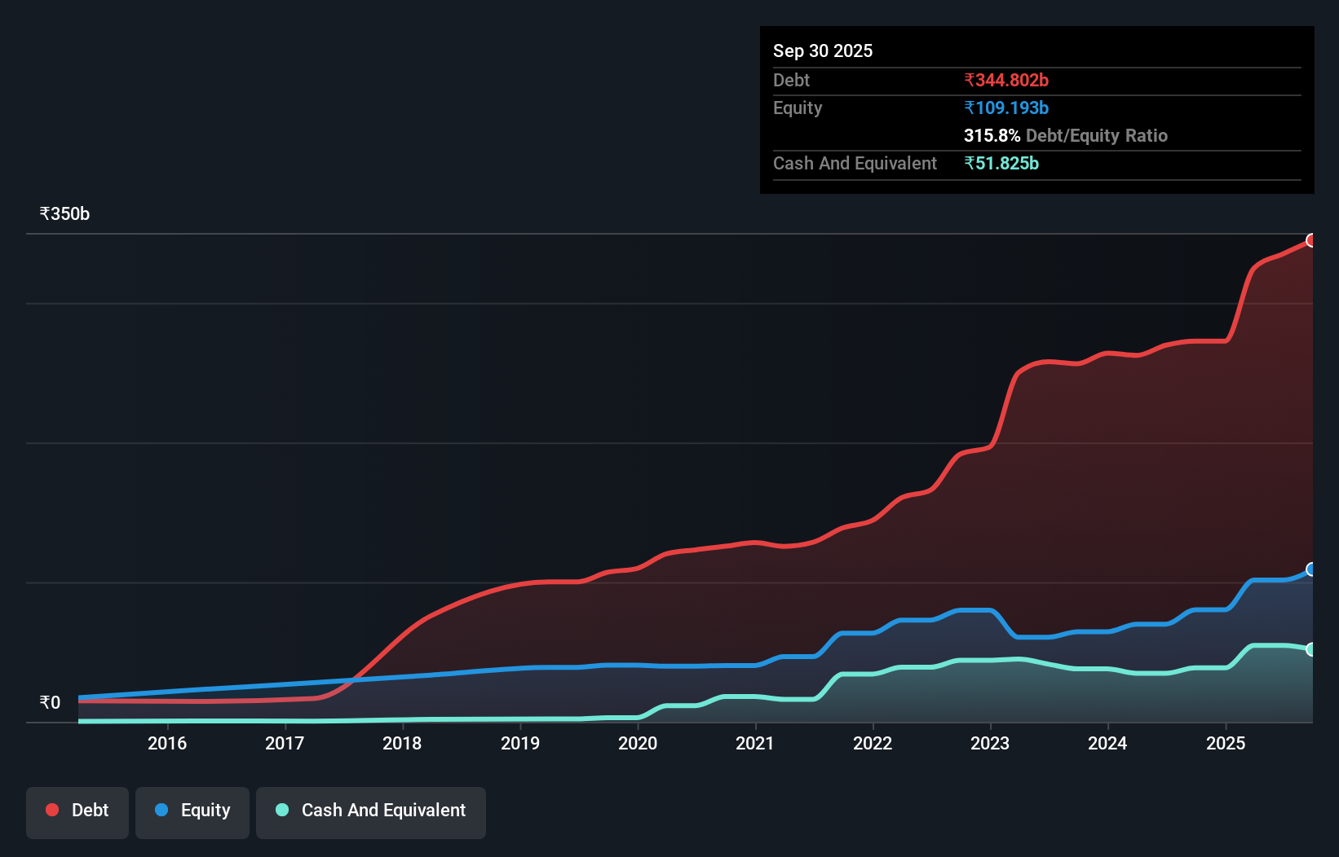Image resolution: width=1339 pixels, height=857 pixels.
Task: Click the rupee symbol beside 344.802b
Action: (x=969, y=80)
